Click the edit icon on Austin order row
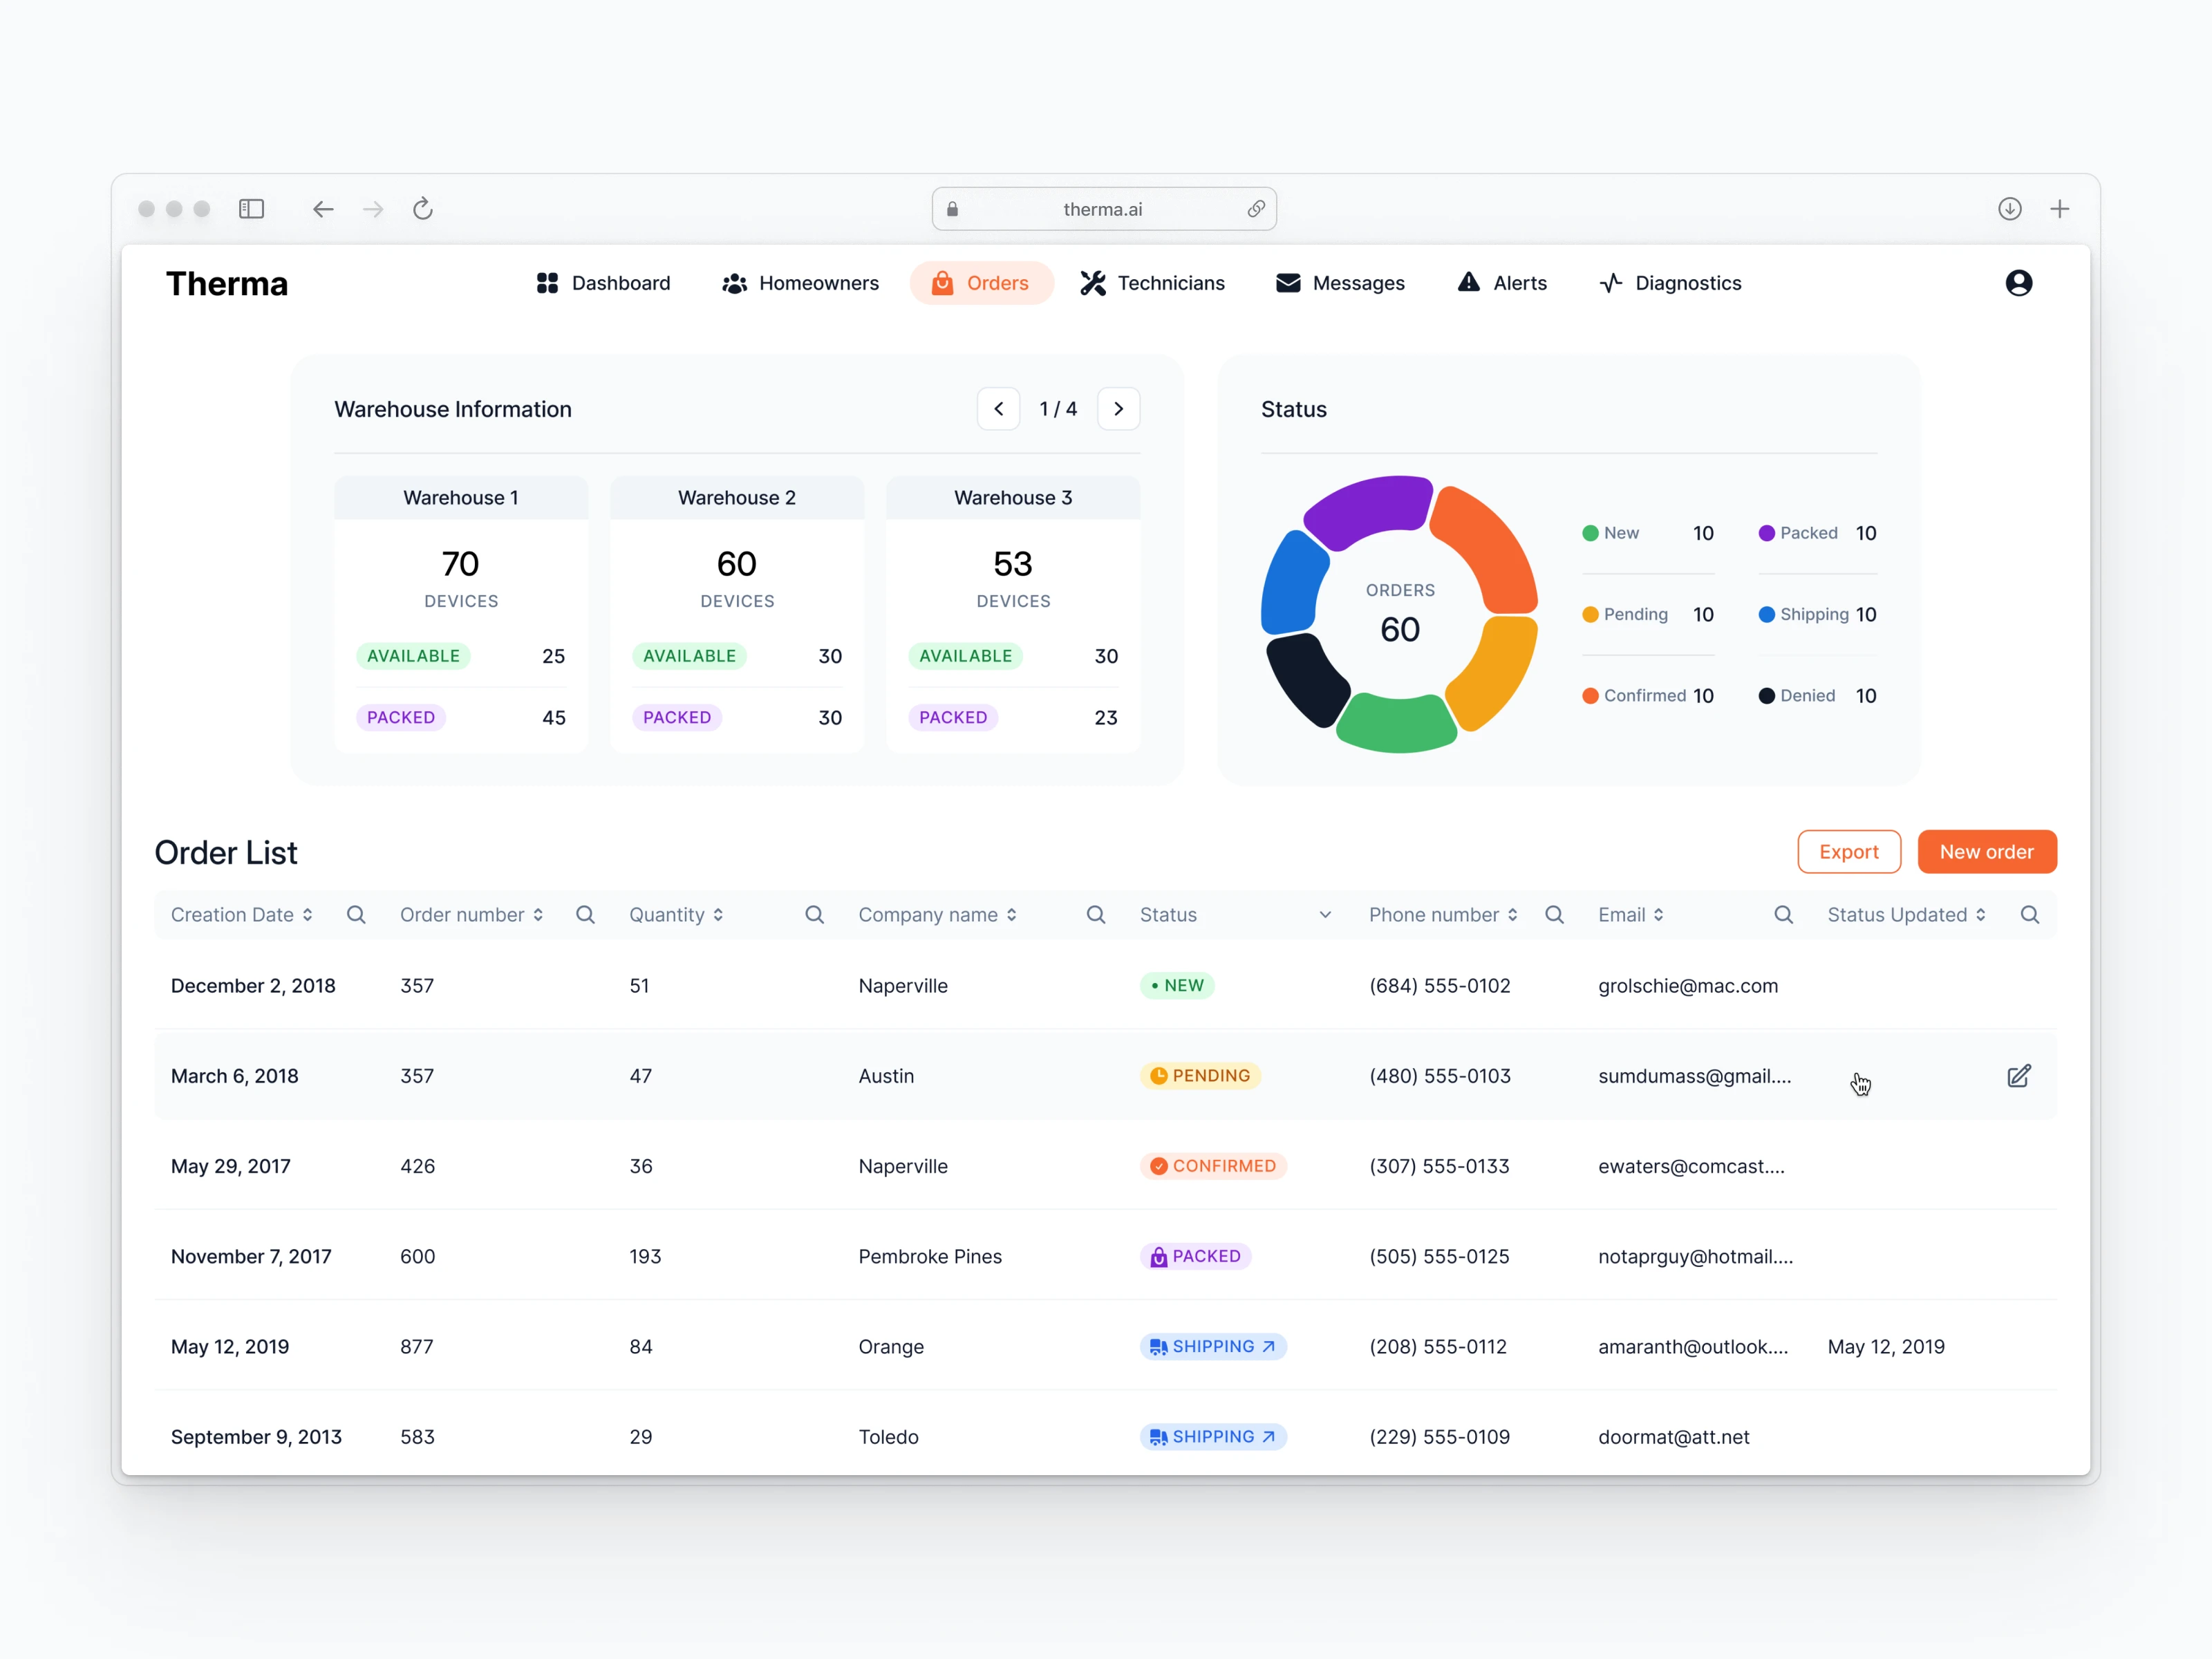Screen dimensions: 2212x1659 (2018, 1076)
